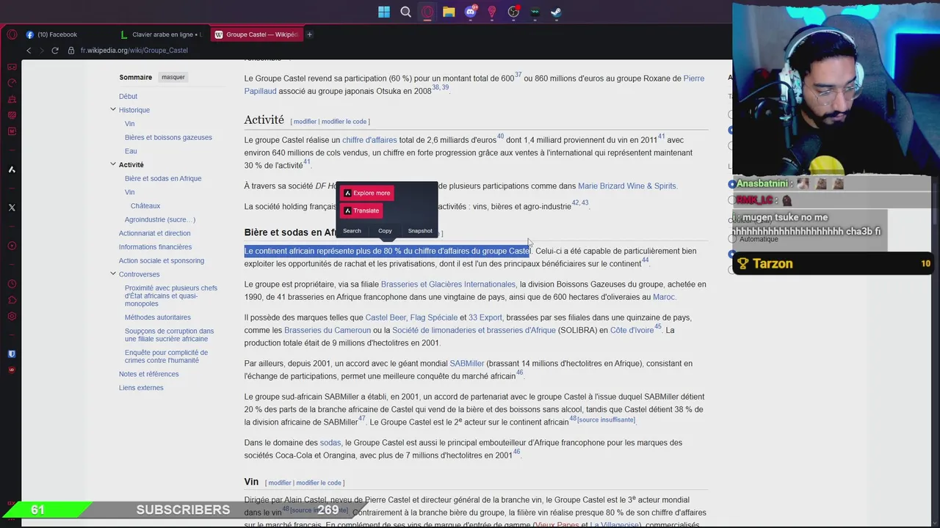Image resolution: width=940 pixels, height=528 pixels.
Task: Open the Opera GX main menu icon
Action: [12, 34]
